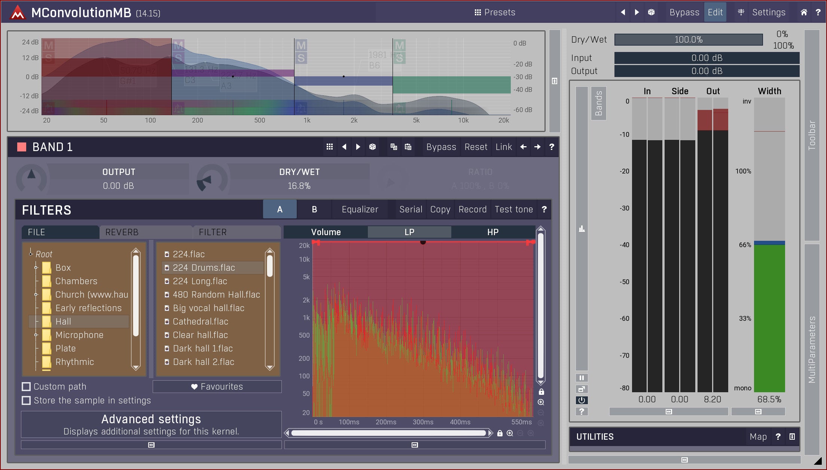827x470 pixels.
Task: Click the Test tone button
Action: [513, 209]
